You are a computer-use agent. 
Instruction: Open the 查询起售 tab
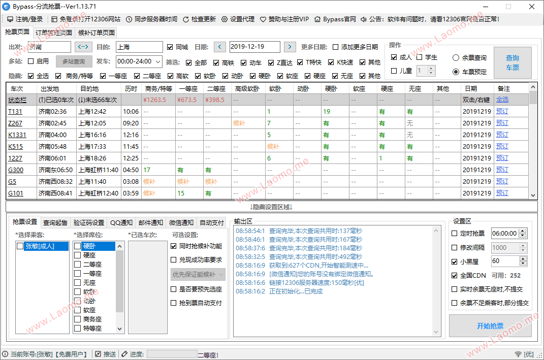(55, 223)
